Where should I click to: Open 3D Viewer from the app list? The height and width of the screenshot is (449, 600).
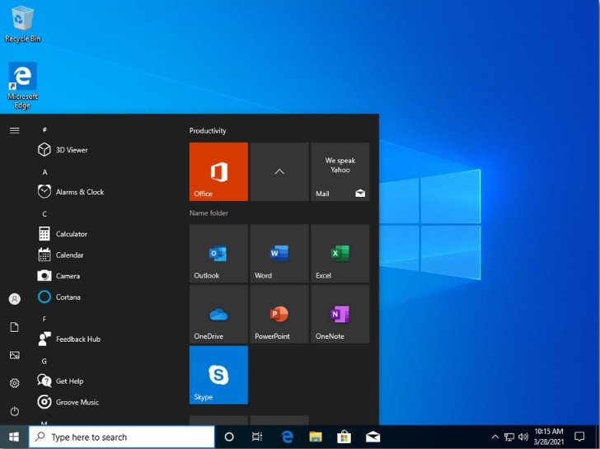(72, 150)
